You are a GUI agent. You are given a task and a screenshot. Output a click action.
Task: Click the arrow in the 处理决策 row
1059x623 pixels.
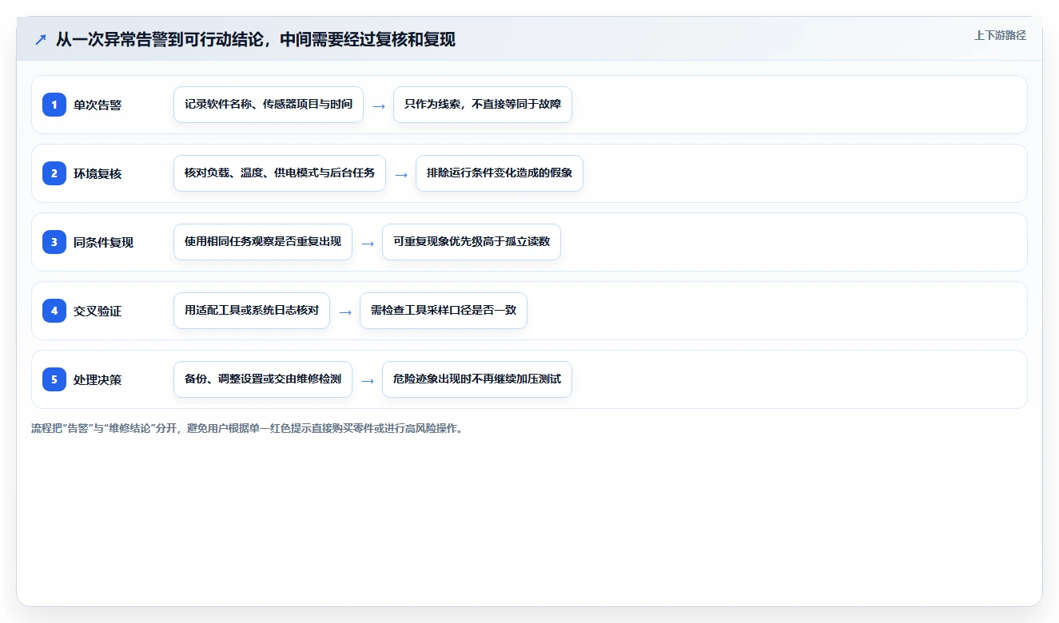point(368,380)
